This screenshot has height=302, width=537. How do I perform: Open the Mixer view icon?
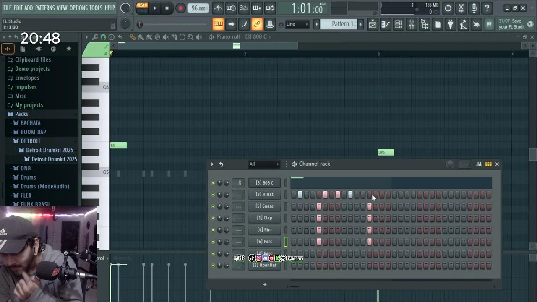coord(412,24)
